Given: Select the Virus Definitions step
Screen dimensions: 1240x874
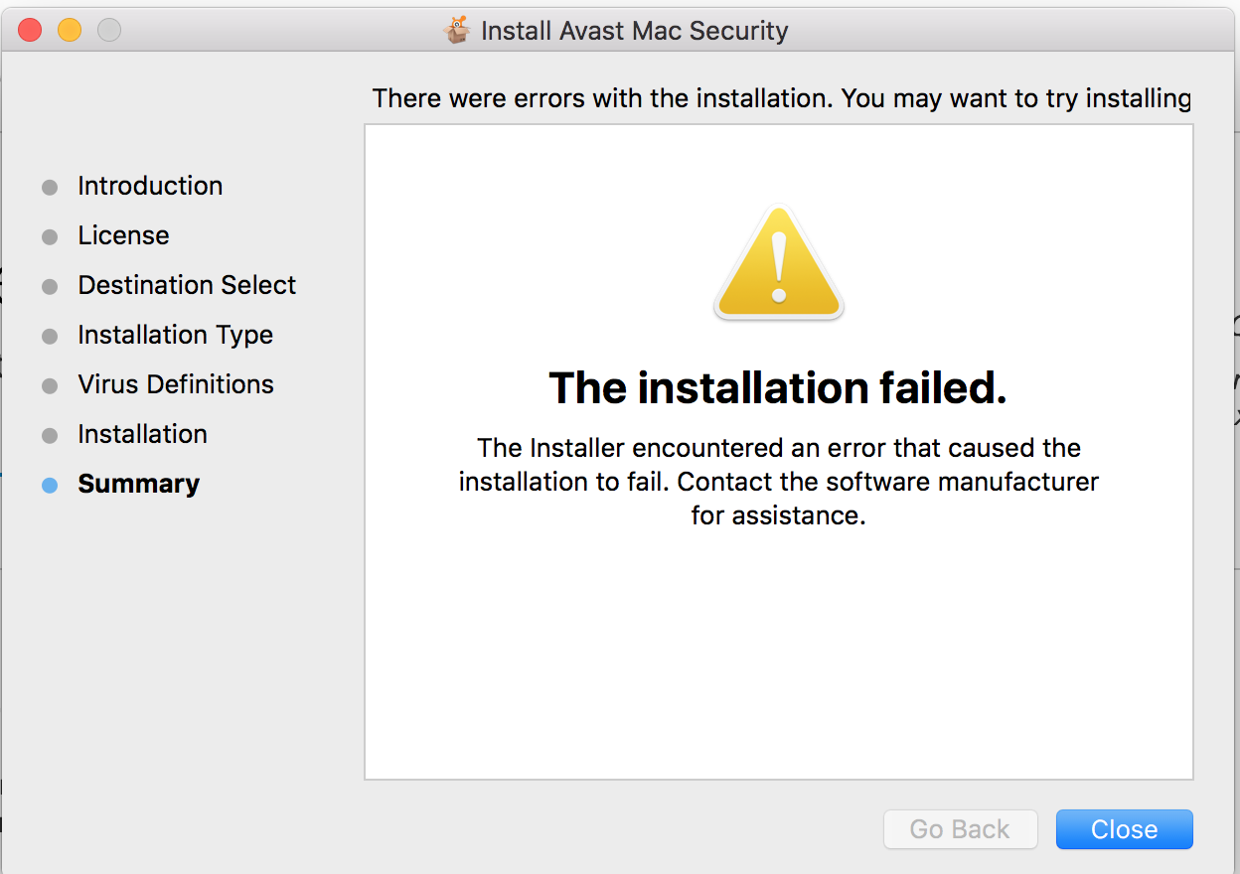Looking at the screenshot, I should point(176,384).
